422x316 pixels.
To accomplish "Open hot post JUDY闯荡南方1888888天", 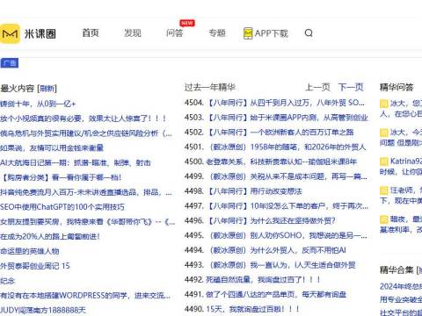I will (x=43, y=310).
